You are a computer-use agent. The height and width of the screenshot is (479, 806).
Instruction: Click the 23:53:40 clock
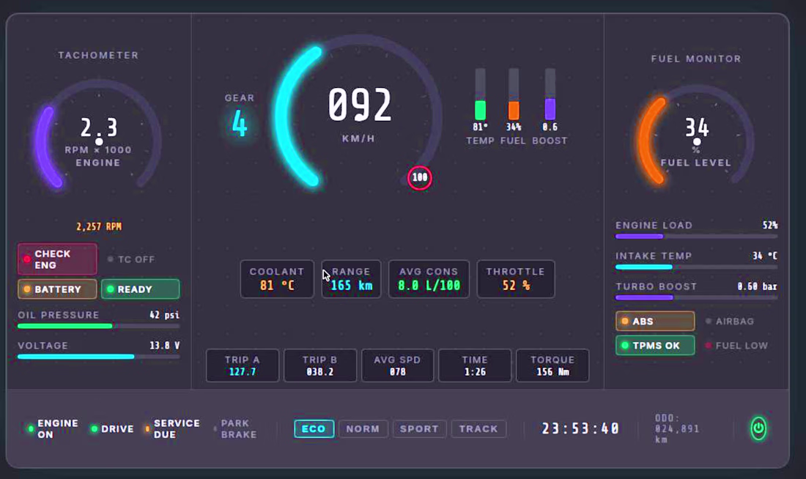click(x=581, y=428)
